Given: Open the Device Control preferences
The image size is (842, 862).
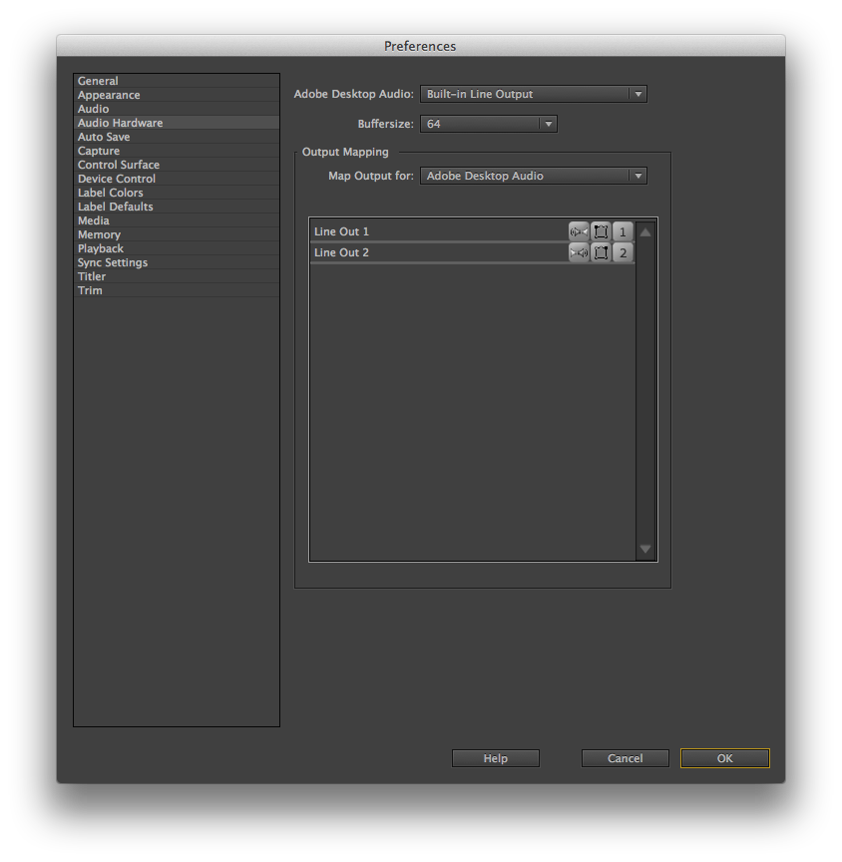Looking at the screenshot, I should tap(177, 179).
